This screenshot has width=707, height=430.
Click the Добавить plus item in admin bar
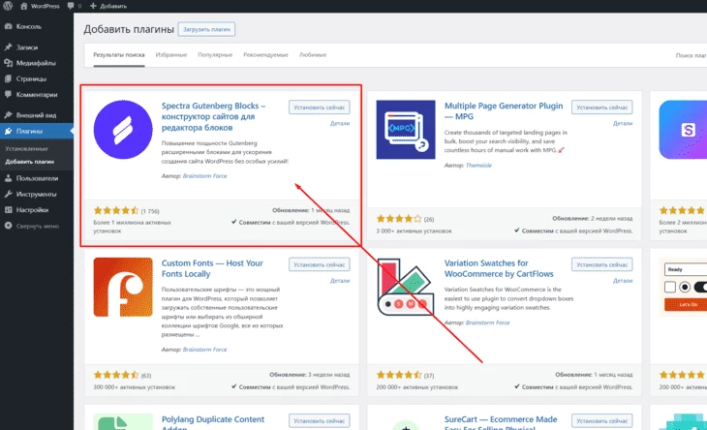click(x=108, y=6)
